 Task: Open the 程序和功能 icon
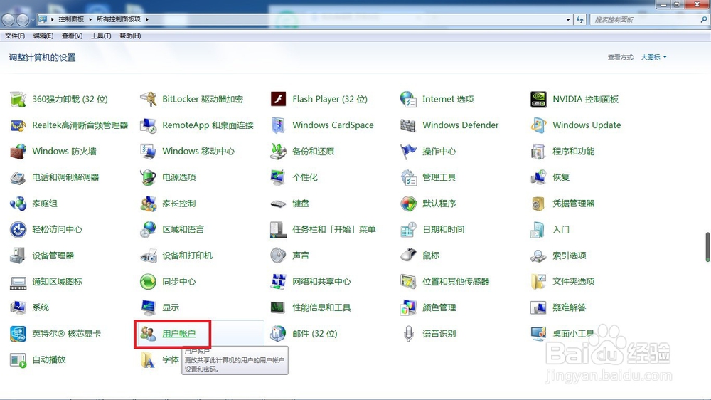click(x=538, y=151)
